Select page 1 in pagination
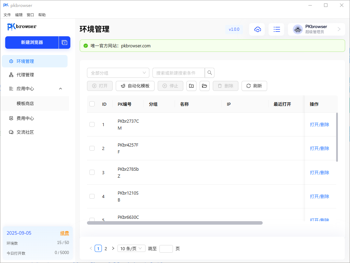The image size is (350, 263). coord(98,248)
